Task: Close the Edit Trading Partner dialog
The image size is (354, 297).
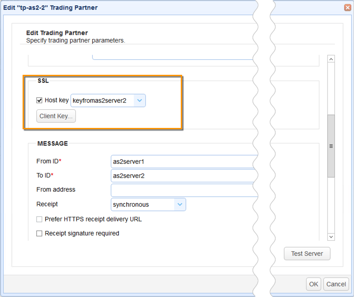Action: coord(347,8)
